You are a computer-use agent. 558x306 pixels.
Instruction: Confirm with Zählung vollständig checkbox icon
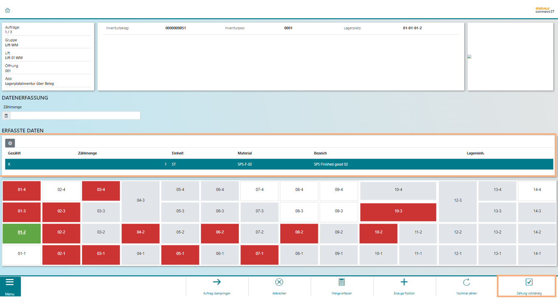529,283
